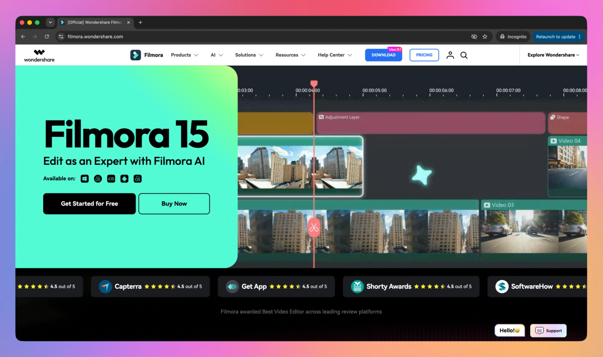The image size is (603, 357).
Task: Click the blue DOWNLOAD button
Action: (x=383, y=55)
